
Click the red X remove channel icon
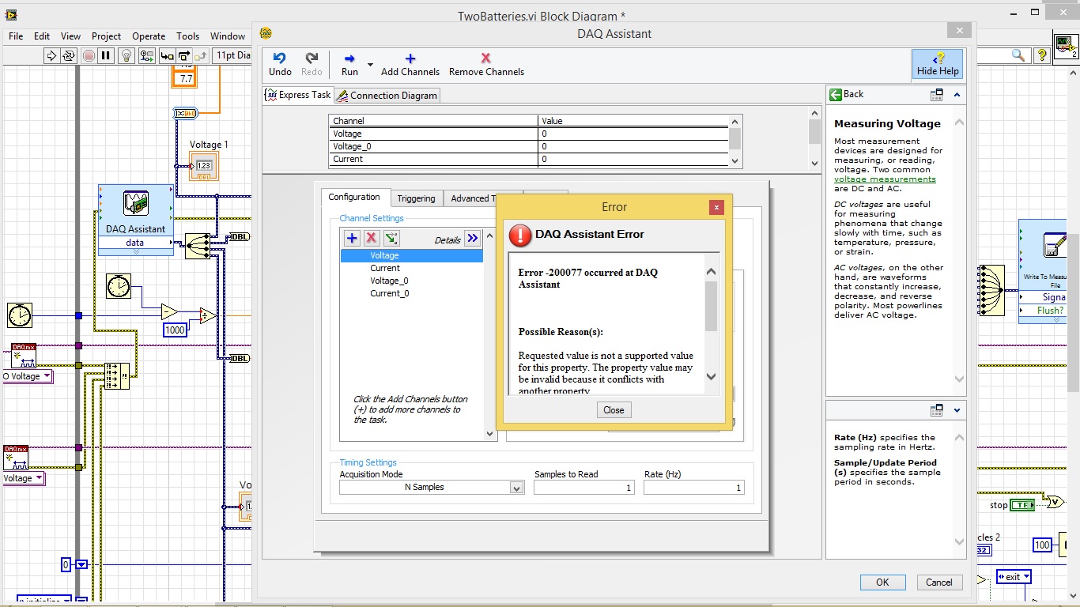pyautogui.click(x=372, y=238)
